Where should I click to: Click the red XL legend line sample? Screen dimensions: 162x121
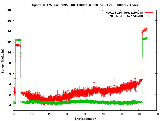point(149,13)
